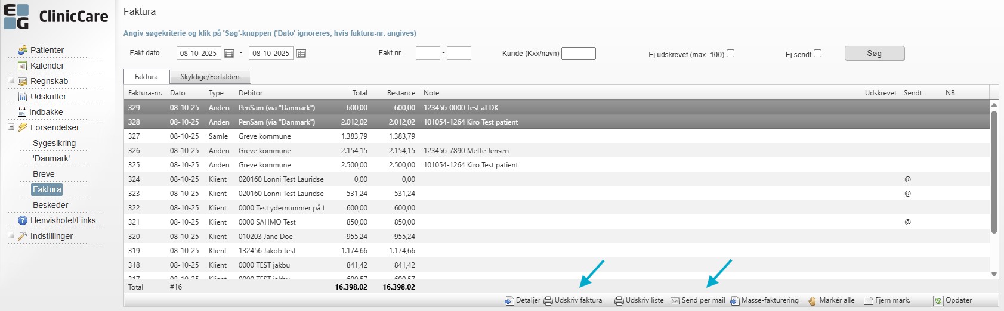
Task: Send invoice via Send per mail
Action: click(x=698, y=301)
